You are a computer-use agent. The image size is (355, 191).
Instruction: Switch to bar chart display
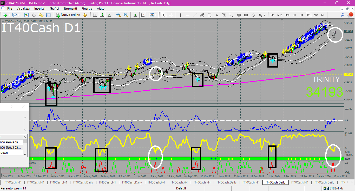(x=95, y=15)
